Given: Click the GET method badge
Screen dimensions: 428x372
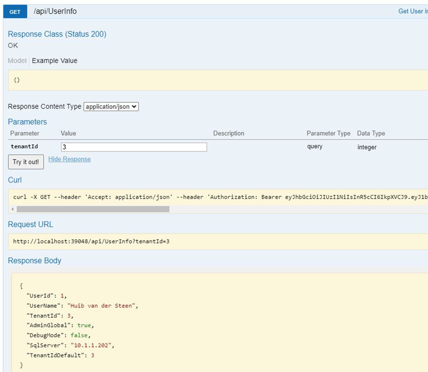Looking at the screenshot, I should tap(15, 12).
